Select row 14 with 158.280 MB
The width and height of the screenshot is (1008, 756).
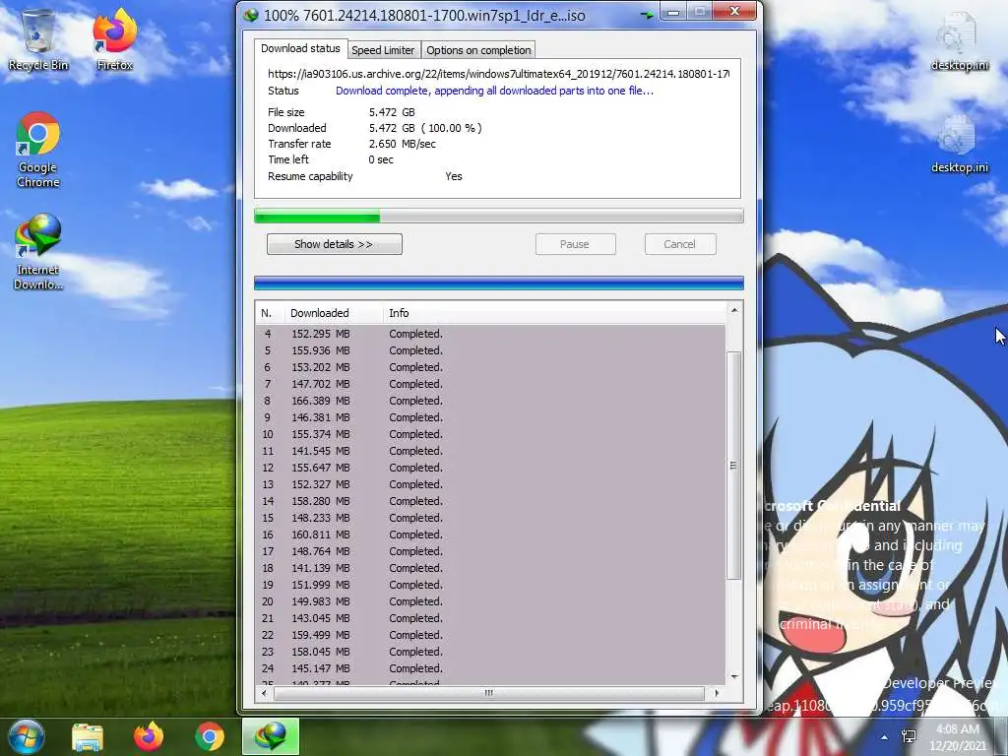click(490, 501)
